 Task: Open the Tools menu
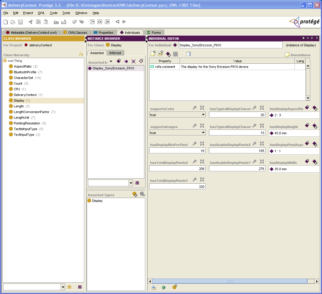click(66, 13)
